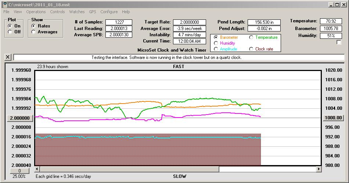Minimize the MicroSet window

pyautogui.click(x=331, y=5)
